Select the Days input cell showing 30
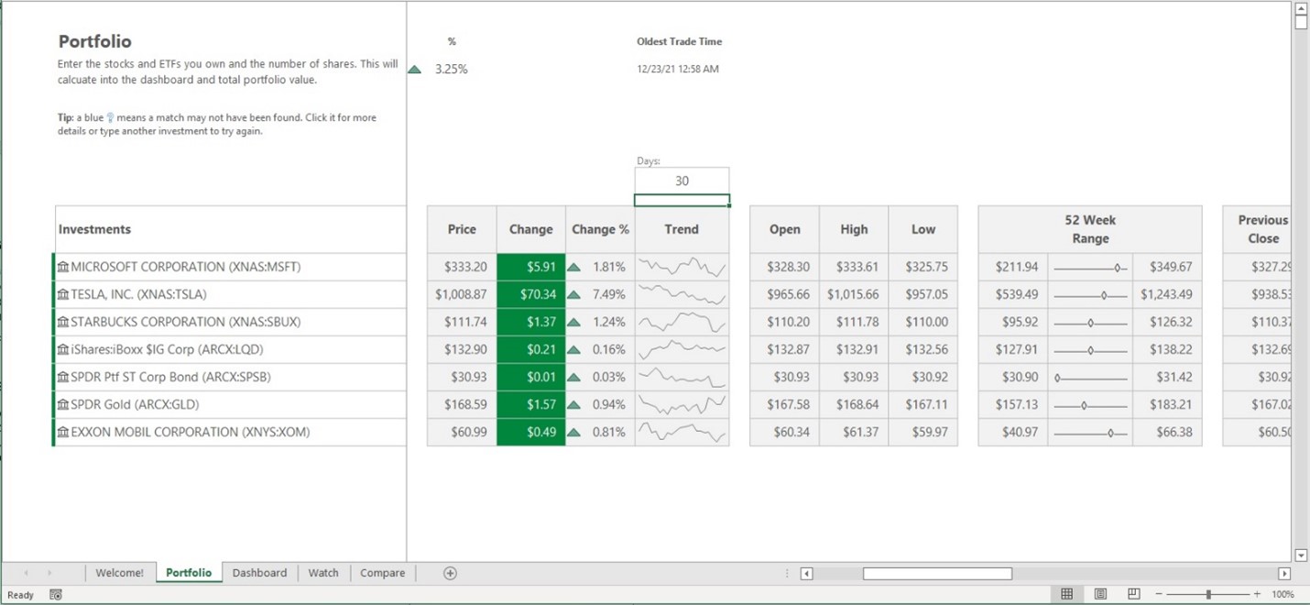This screenshot has width=1310, height=605. pos(682,181)
